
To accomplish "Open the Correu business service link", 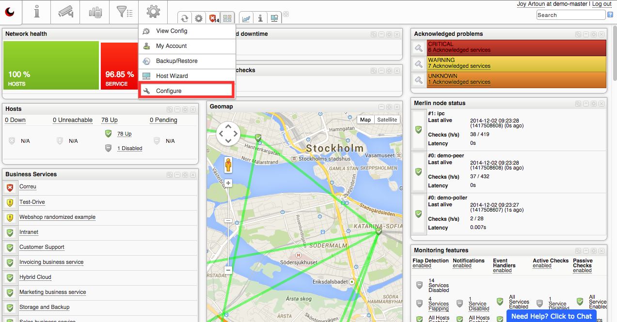I will pyautogui.click(x=28, y=187).
